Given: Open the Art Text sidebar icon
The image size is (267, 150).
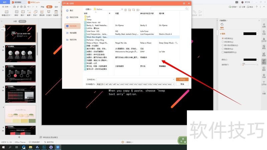Looking at the screenshot, I should (264, 40).
